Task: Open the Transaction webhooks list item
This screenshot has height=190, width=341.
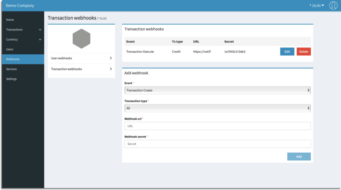Action: point(81,69)
